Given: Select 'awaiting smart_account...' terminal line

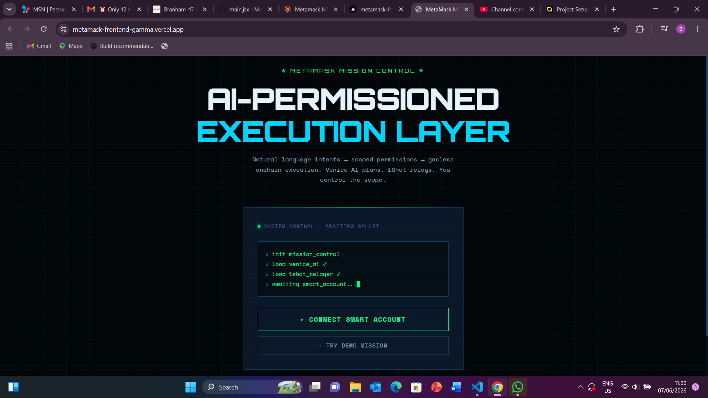Looking at the screenshot, I should [314, 284].
